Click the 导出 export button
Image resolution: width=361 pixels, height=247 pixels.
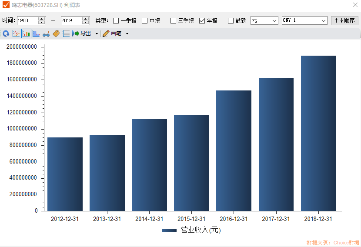[x=82, y=33]
